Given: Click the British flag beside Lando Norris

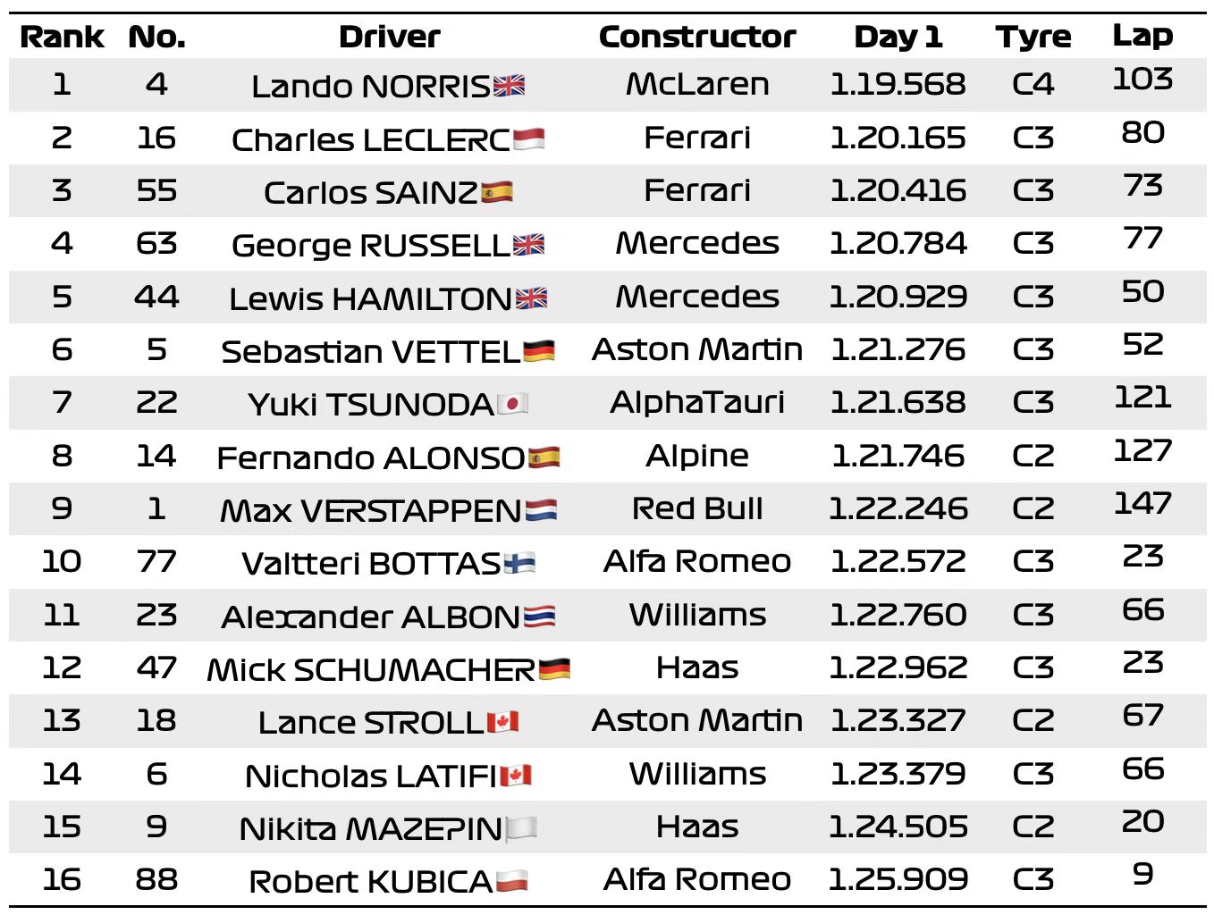Looking at the screenshot, I should [509, 86].
